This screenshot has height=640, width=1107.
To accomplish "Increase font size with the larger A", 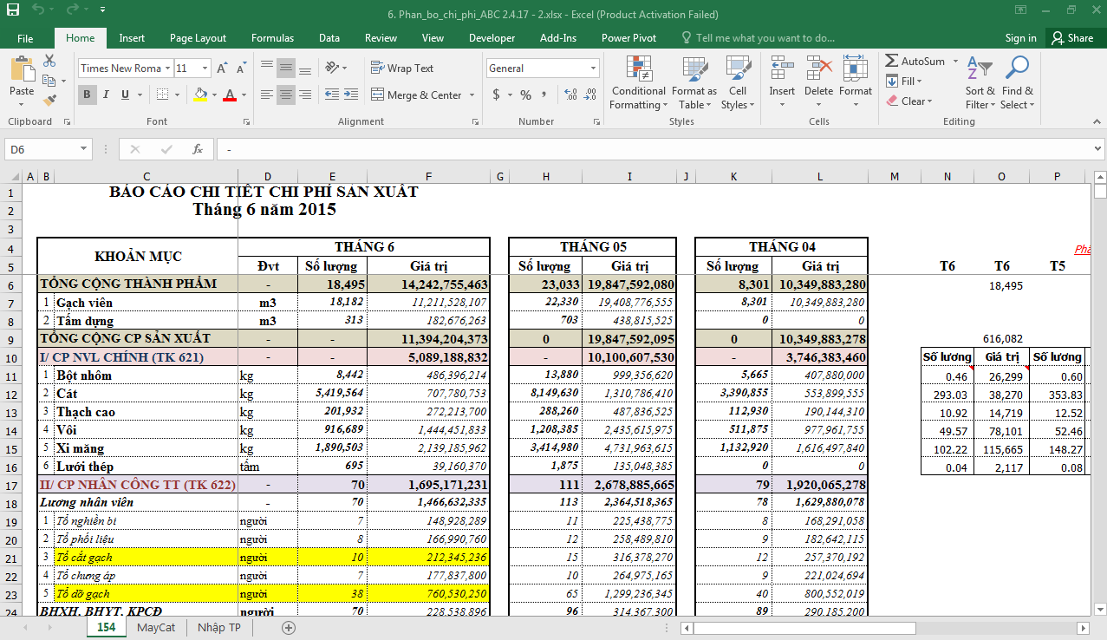I will point(223,69).
